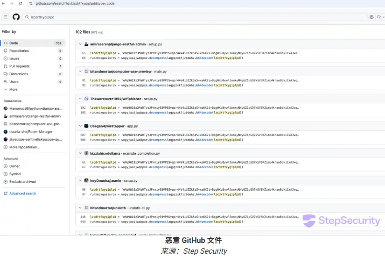385x257 pixels.
Task: Filter by skyscope-sentinel/skyscope-qu... repository
Action: (33, 139)
